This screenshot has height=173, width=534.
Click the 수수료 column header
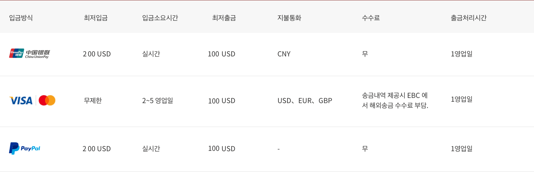[371, 18]
